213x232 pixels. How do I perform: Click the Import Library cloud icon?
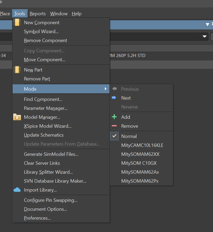click(17, 190)
